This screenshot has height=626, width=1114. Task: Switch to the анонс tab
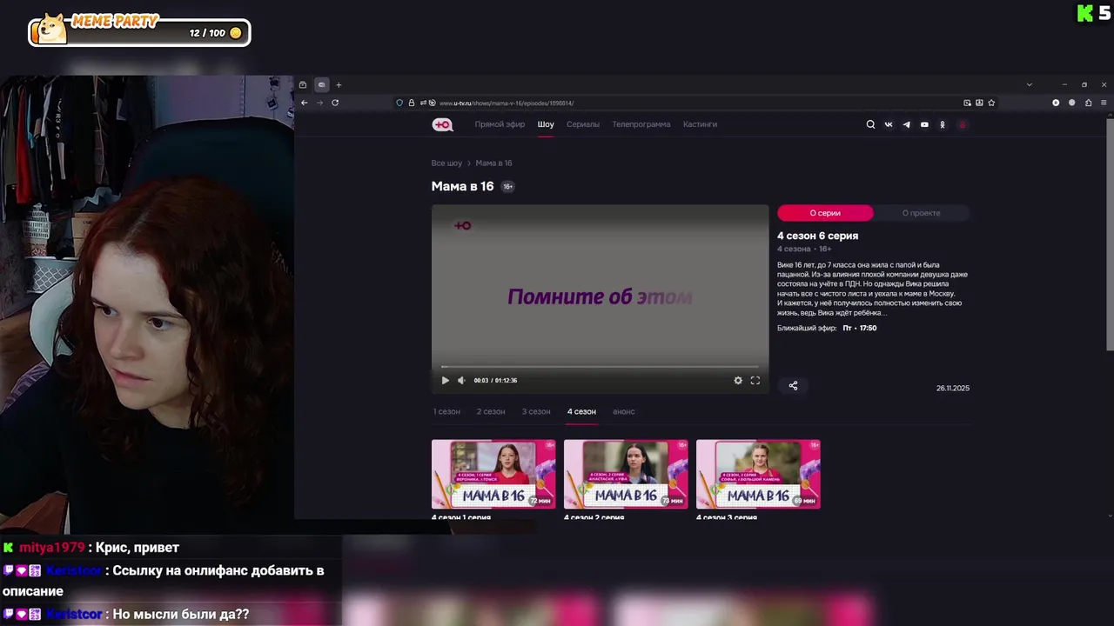click(x=624, y=411)
